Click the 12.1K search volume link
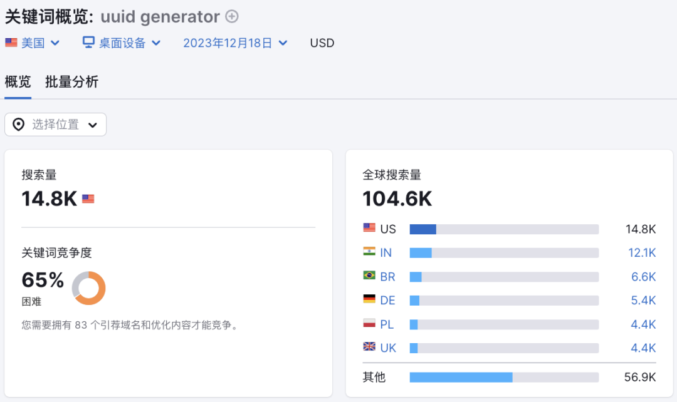The height and width of the screenshot is (402, 677). click(642, 253)
